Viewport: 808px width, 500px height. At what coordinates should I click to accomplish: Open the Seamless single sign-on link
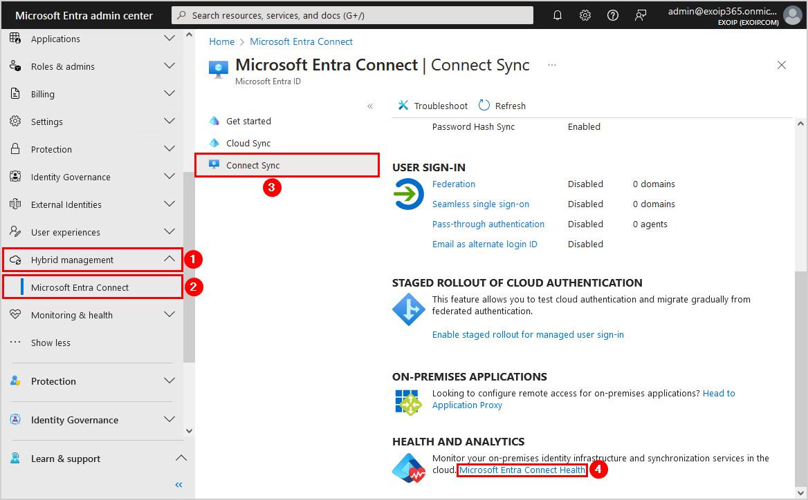point(481,204)
